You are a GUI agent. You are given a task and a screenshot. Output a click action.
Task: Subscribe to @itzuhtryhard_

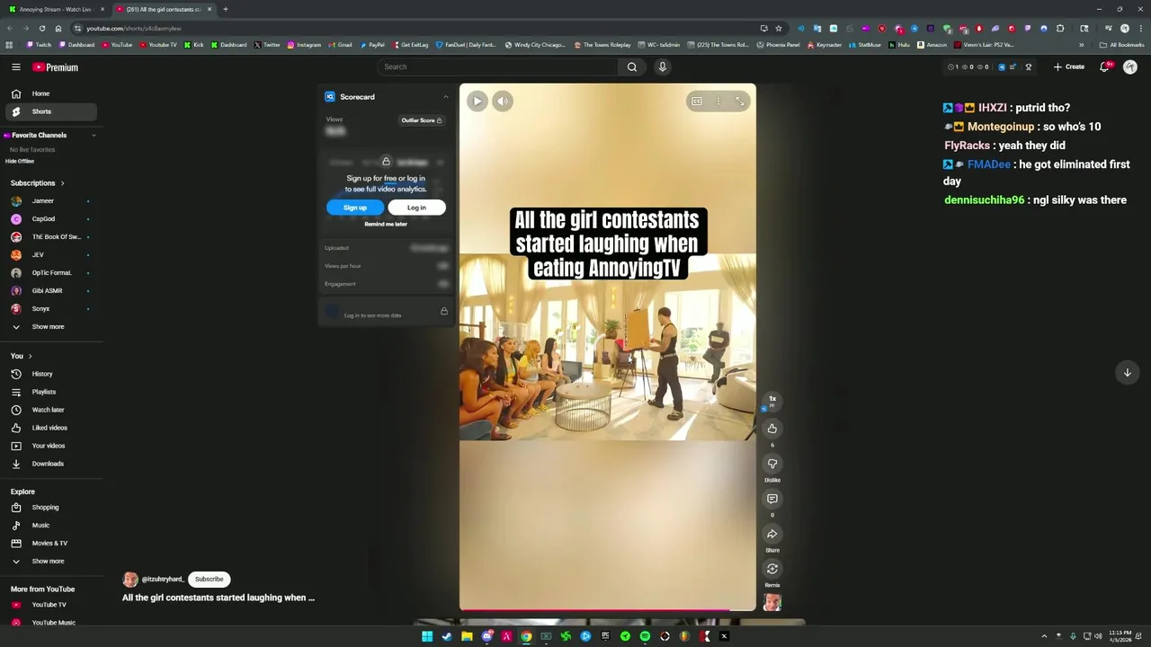coord(209,580)
